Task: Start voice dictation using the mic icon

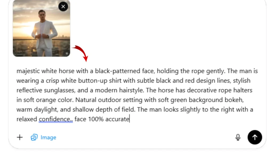Action: click(238, 137)
